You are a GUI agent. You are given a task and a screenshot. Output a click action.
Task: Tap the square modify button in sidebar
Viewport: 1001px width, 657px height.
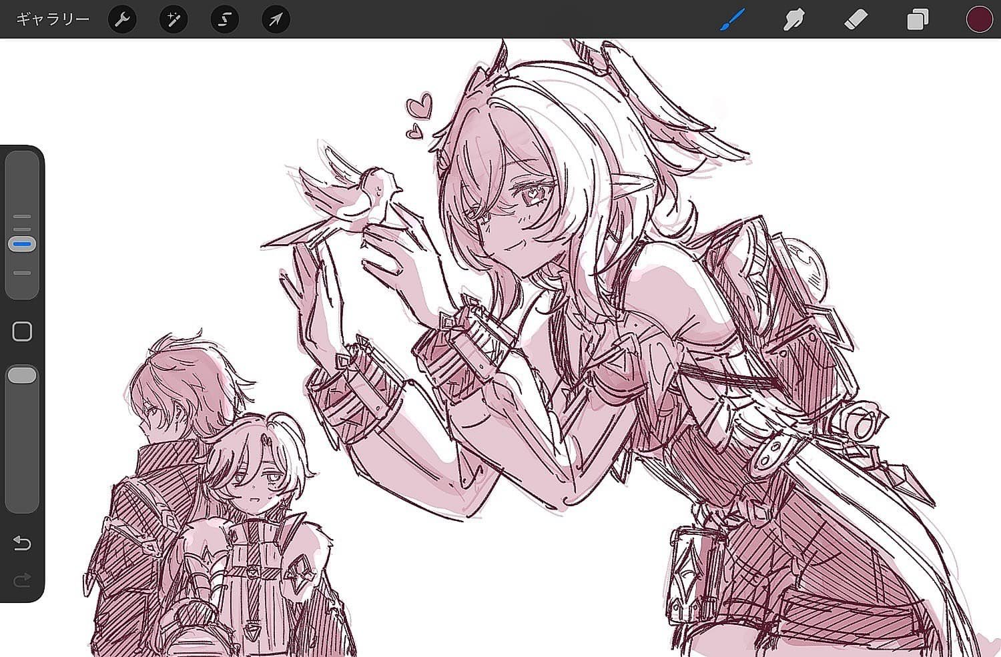(x=22, y=332)
